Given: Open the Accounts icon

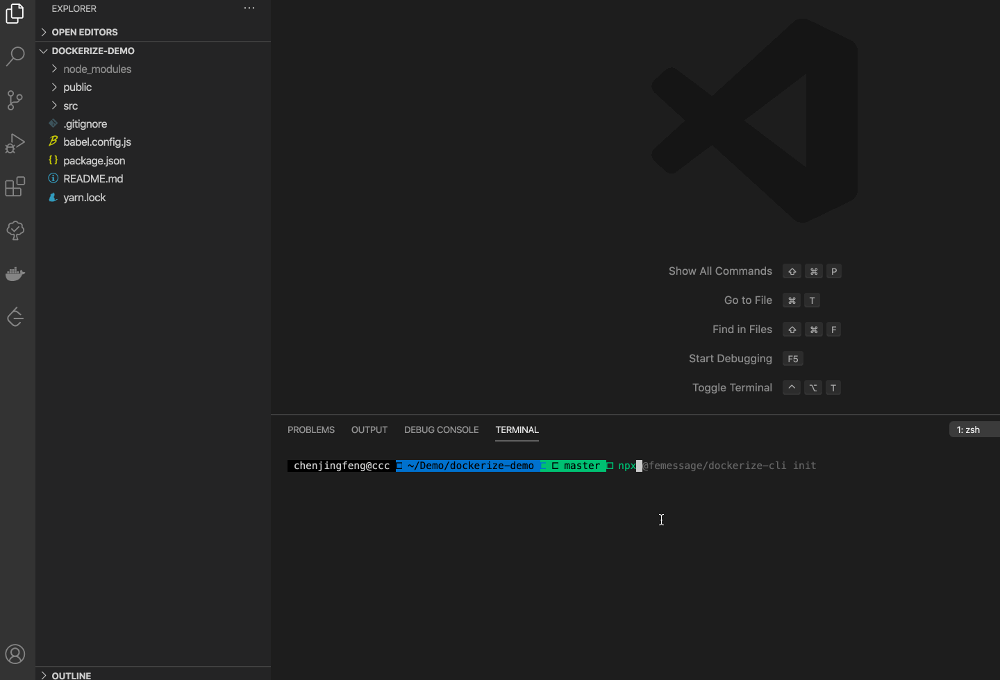Looking at the screenshot, I should [15, 654].
